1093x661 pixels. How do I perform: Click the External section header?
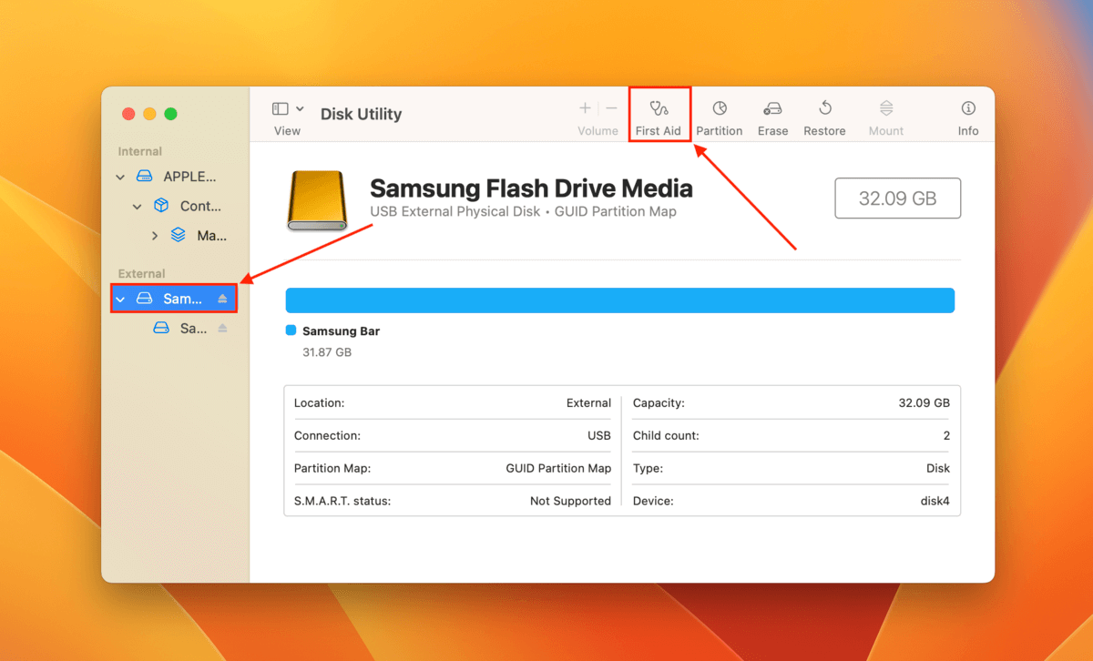pyautogui.click(x=141, y=273)
